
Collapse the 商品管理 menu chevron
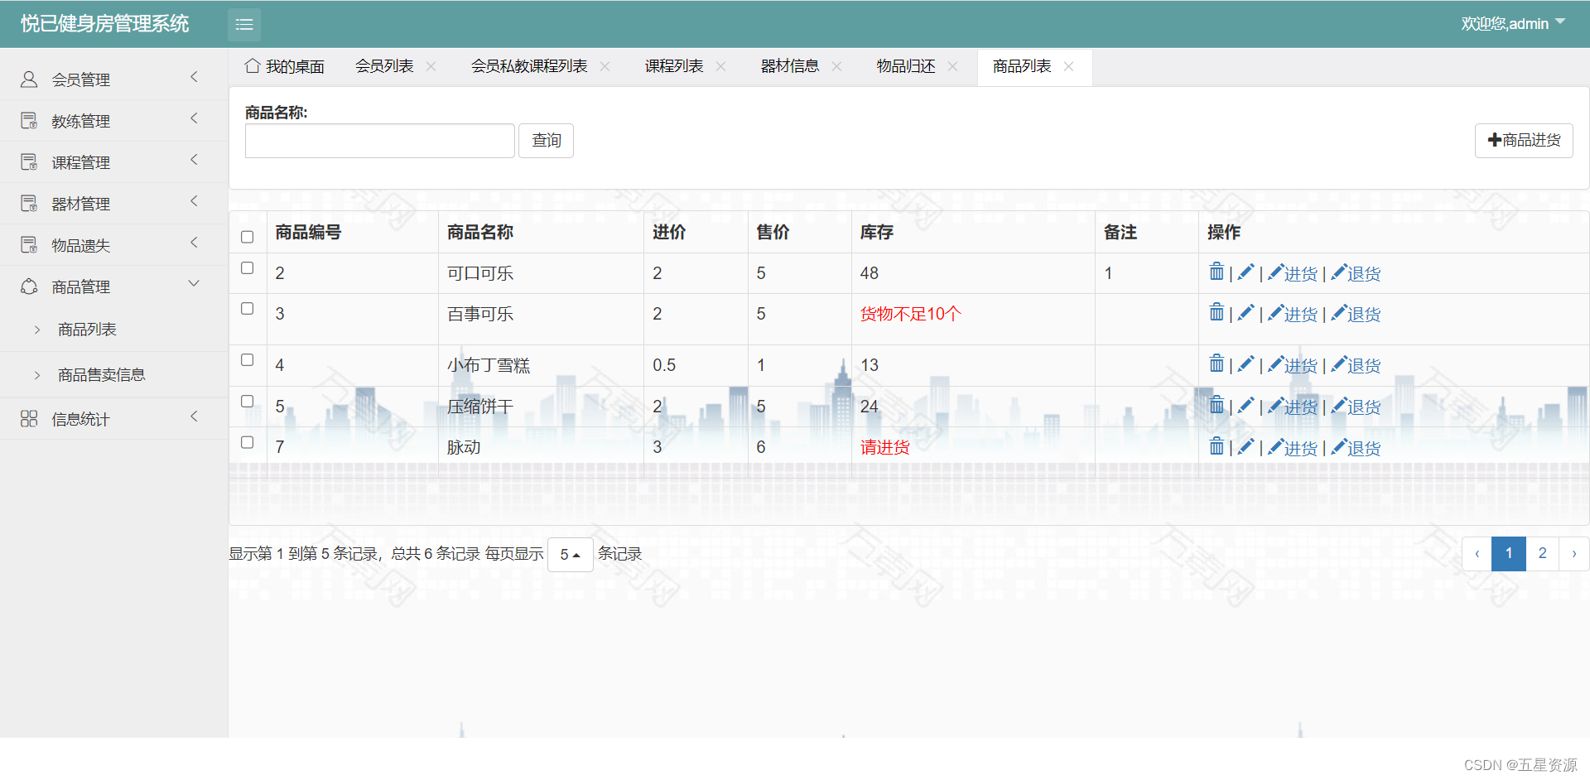pyautogui.click(x=194, y=283)
